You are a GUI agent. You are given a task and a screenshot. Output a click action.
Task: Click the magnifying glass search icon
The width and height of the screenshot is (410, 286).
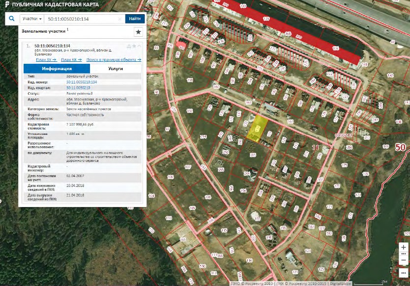click(11, 19)
